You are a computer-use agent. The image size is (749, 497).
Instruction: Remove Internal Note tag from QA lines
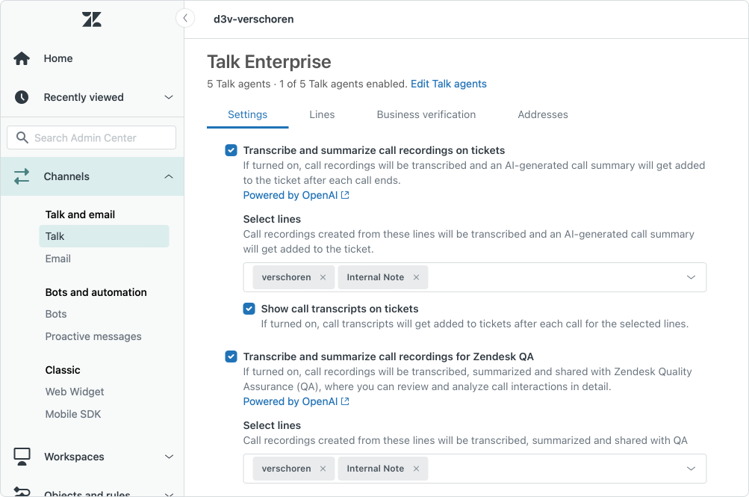pos(416,469)
